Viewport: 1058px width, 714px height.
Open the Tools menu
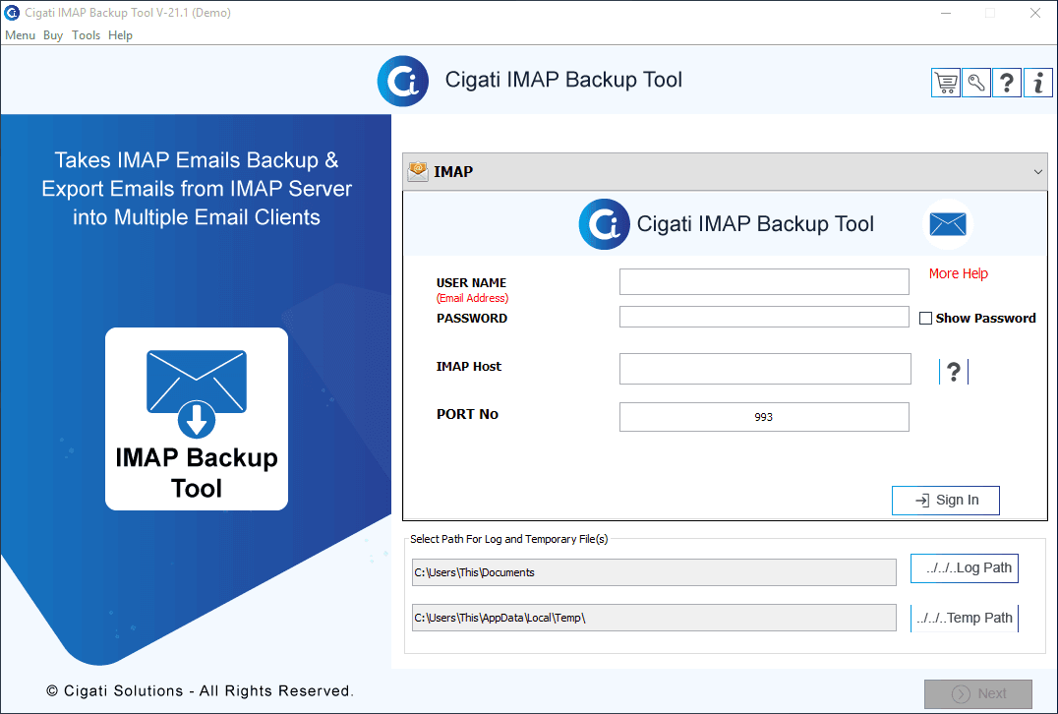(x=86, y=34)
